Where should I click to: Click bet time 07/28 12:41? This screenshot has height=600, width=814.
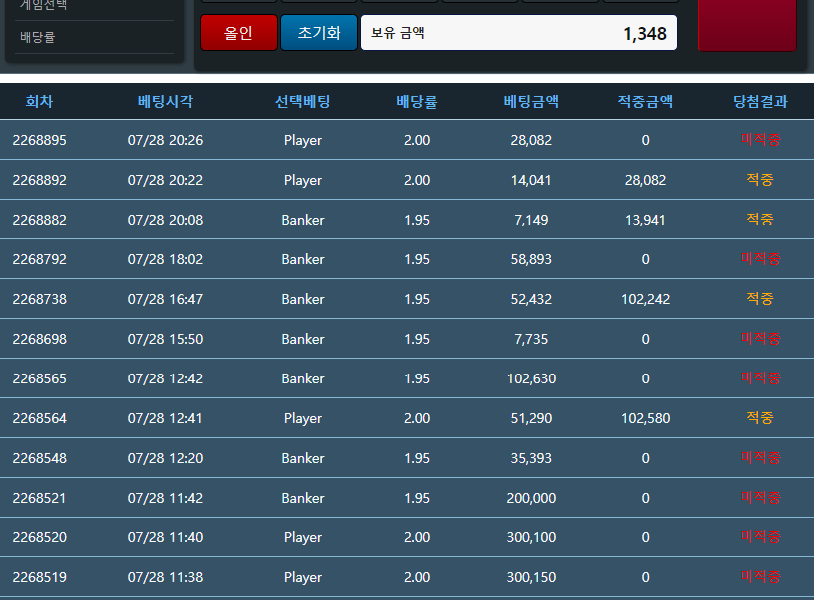[165, 418]
